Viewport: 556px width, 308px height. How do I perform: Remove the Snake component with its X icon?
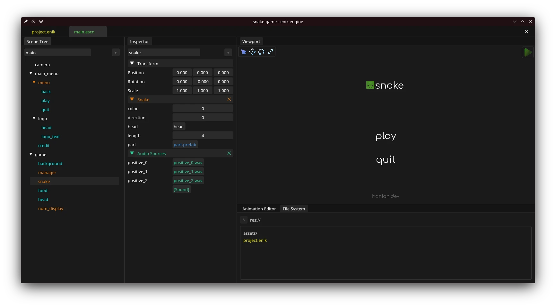[x=229, y=99]
